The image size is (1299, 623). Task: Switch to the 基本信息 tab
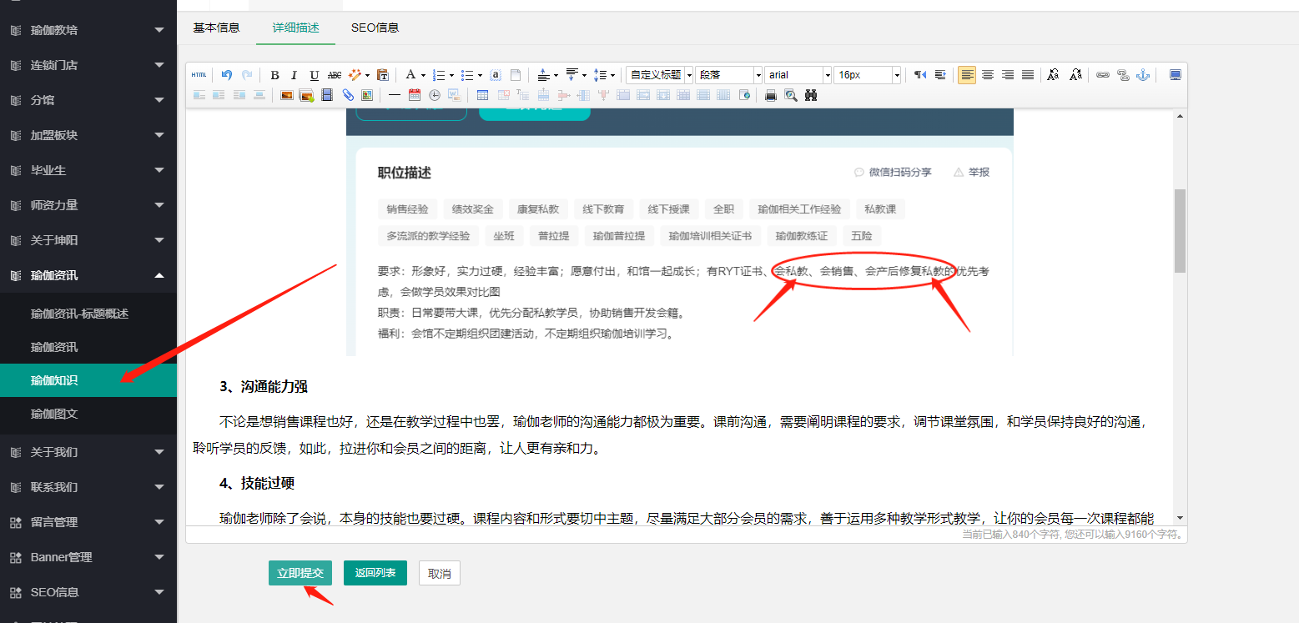tap(216, 28)
